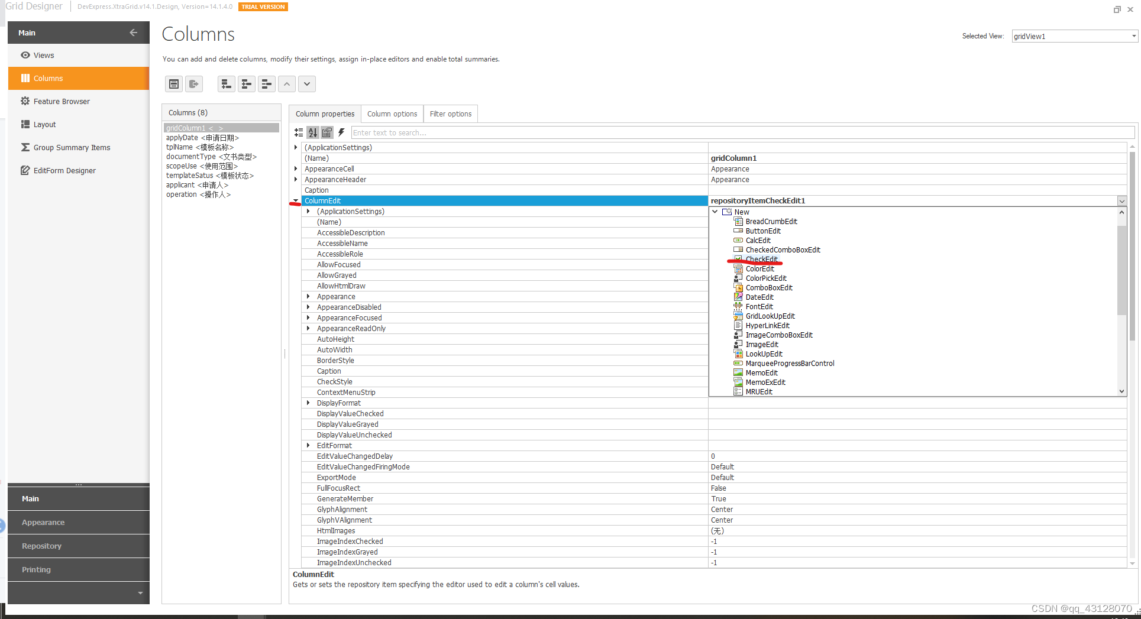Expand the EditFormat property
This screenshot has width=1141, height=619.
308,446
